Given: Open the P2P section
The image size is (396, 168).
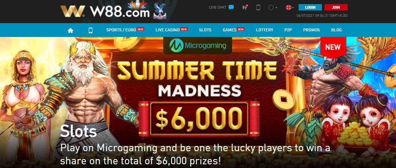Looking at the screenshot, I should [288, 30].
